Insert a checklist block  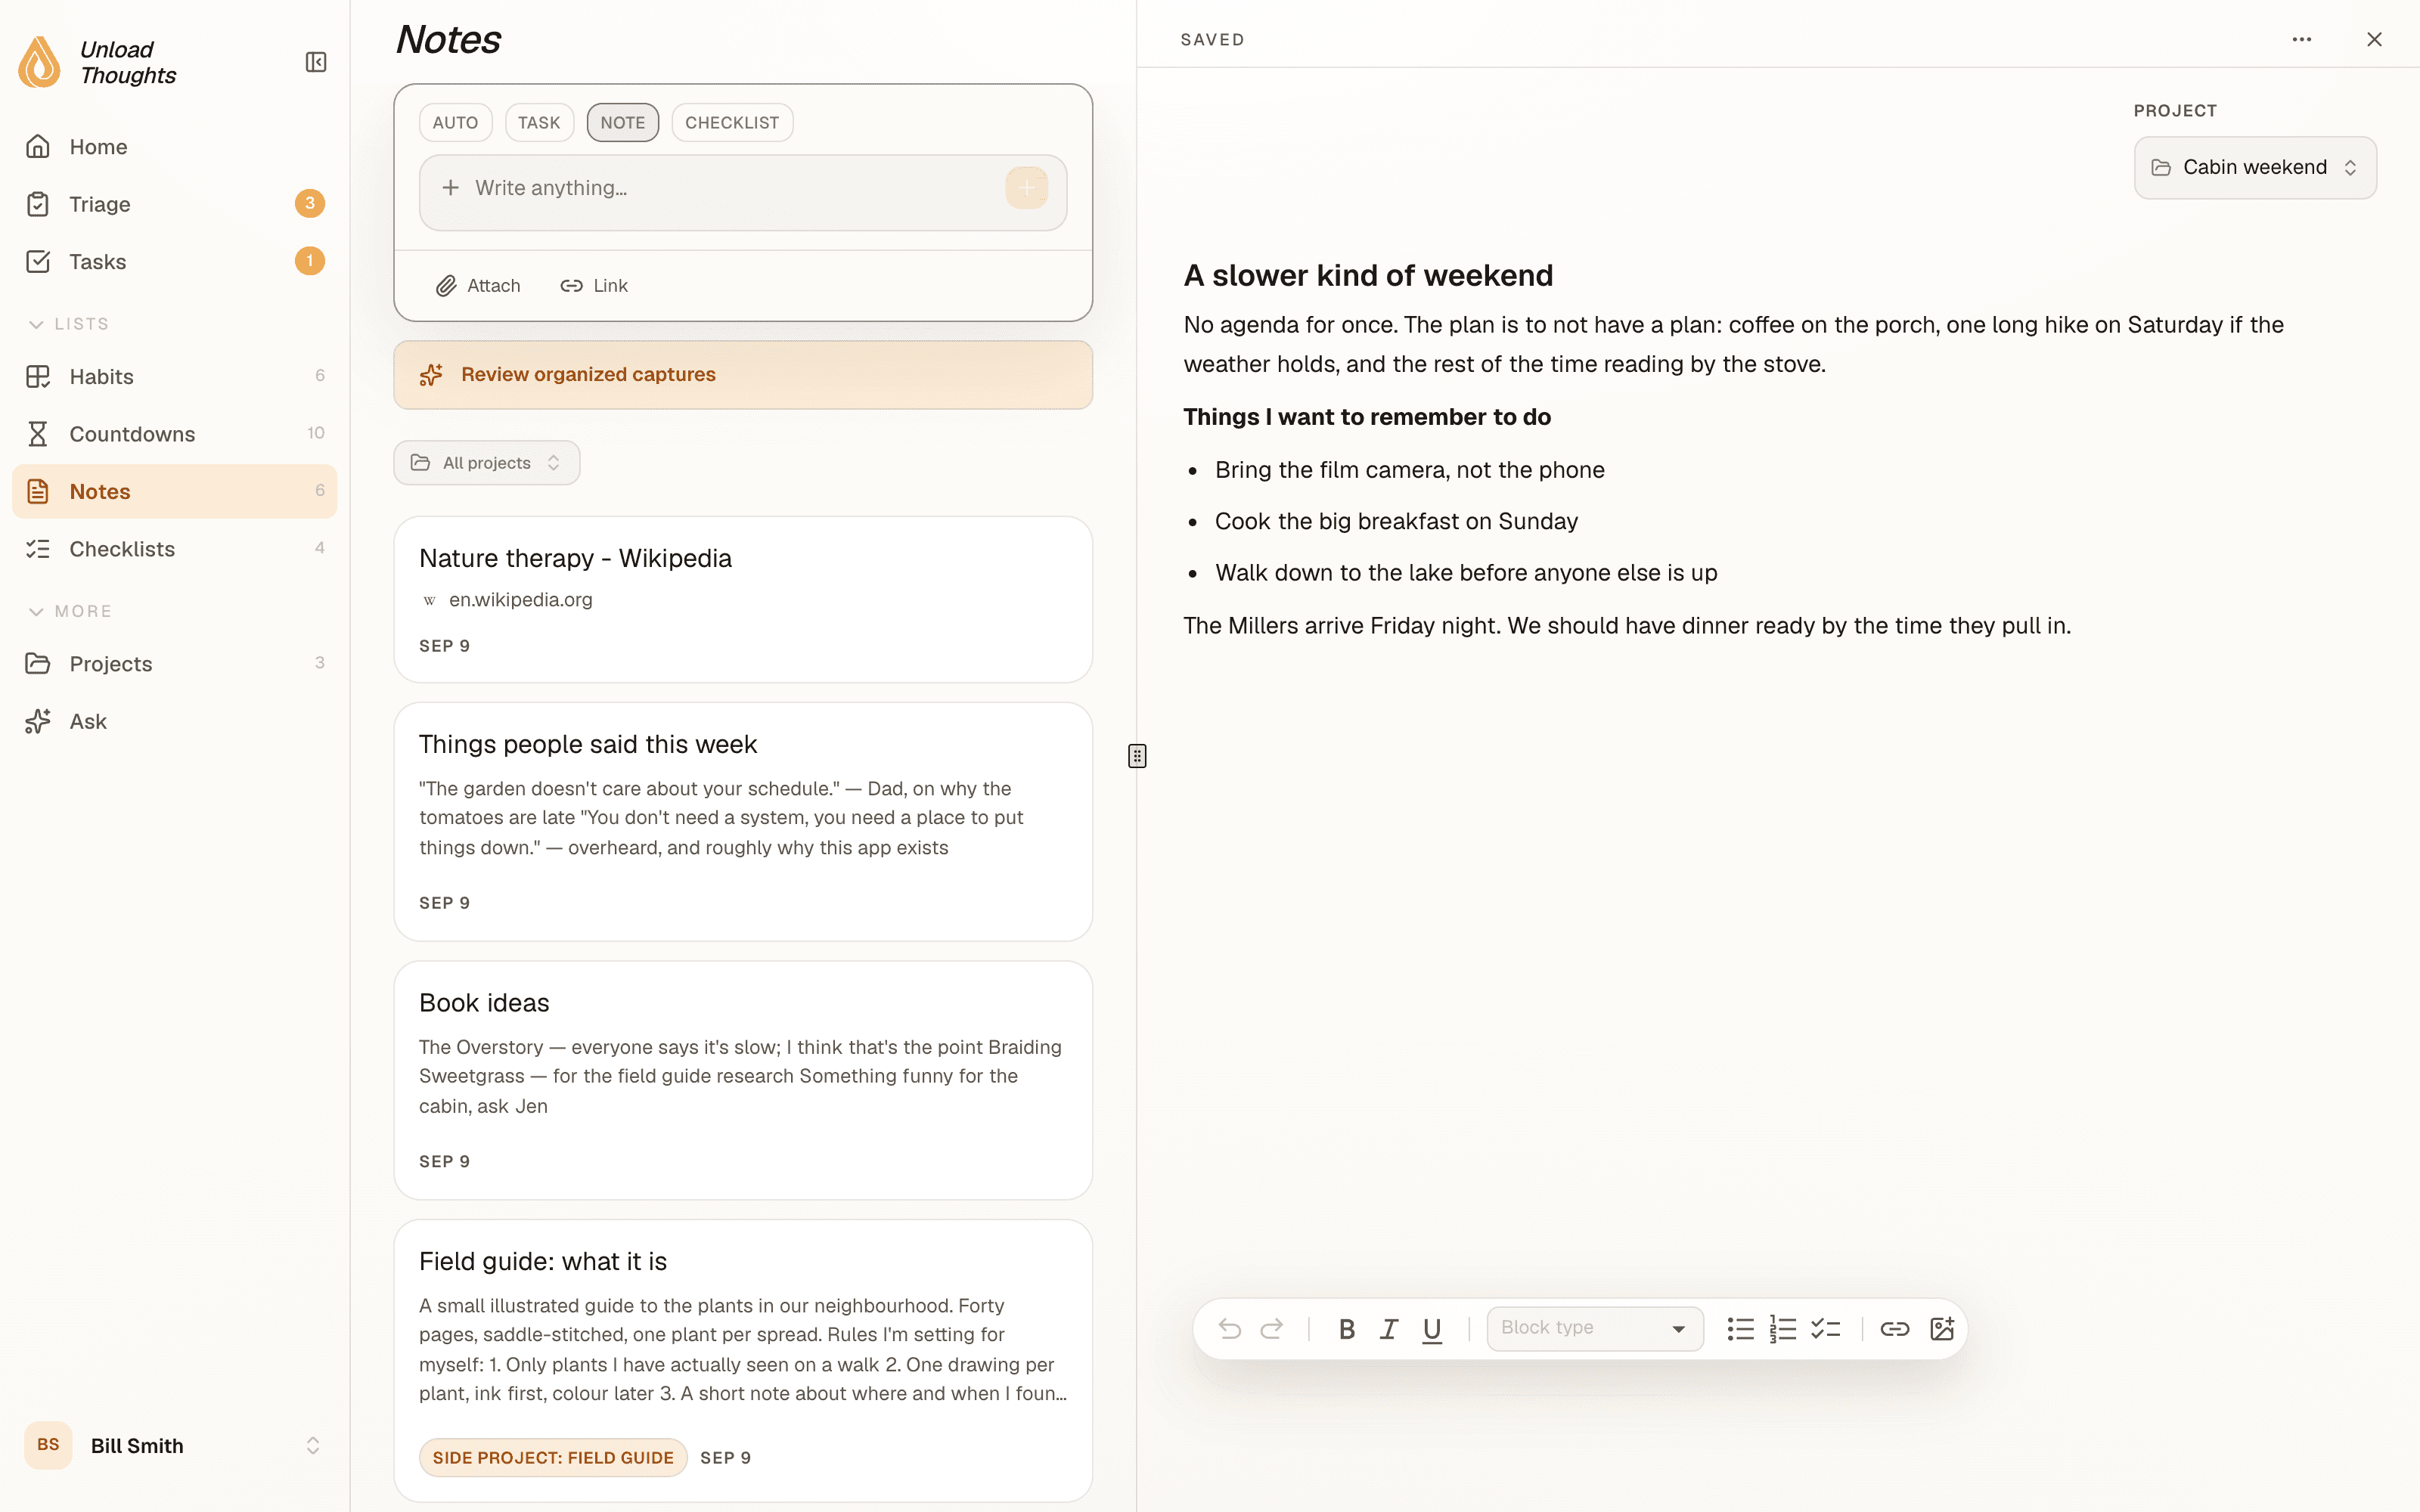point(1826,1329)
